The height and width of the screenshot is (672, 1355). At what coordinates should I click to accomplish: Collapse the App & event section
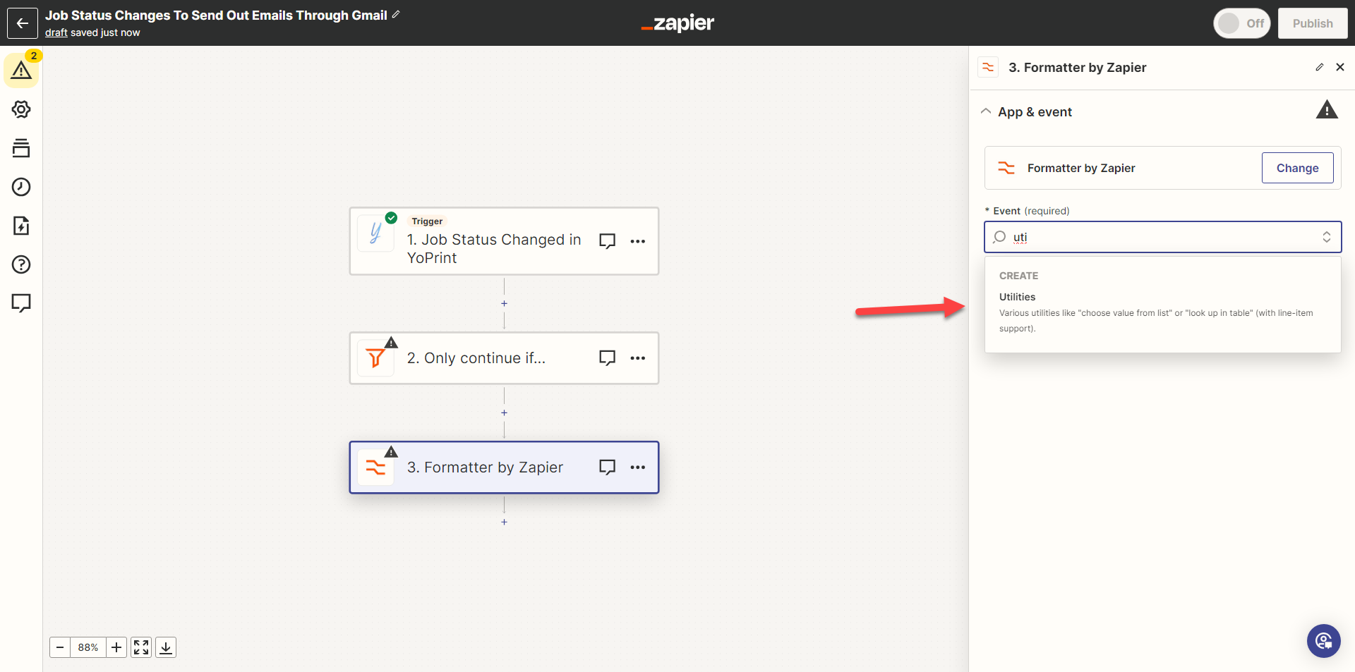(x=986, y=111)
